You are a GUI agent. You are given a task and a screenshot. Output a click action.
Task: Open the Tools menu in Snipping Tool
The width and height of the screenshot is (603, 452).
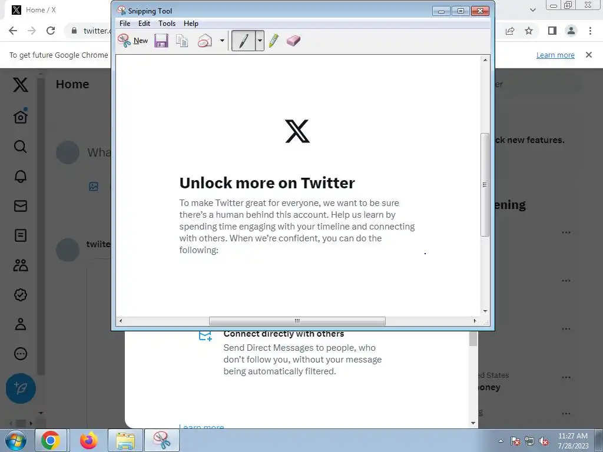(167, 24)
